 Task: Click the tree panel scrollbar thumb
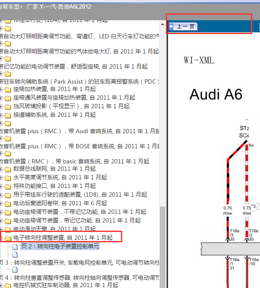(x=162, y=247)
